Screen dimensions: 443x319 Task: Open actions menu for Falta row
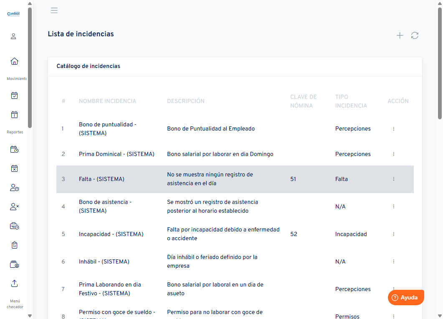pyautogui.click(x=394, y=179)
